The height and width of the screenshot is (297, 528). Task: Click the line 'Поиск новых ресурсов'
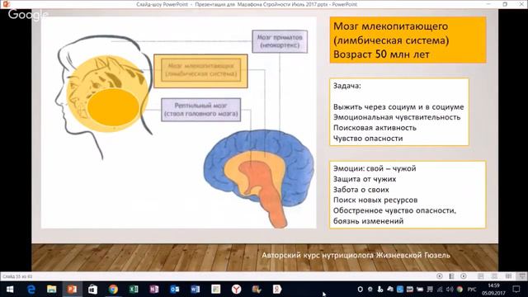[375, 200]
